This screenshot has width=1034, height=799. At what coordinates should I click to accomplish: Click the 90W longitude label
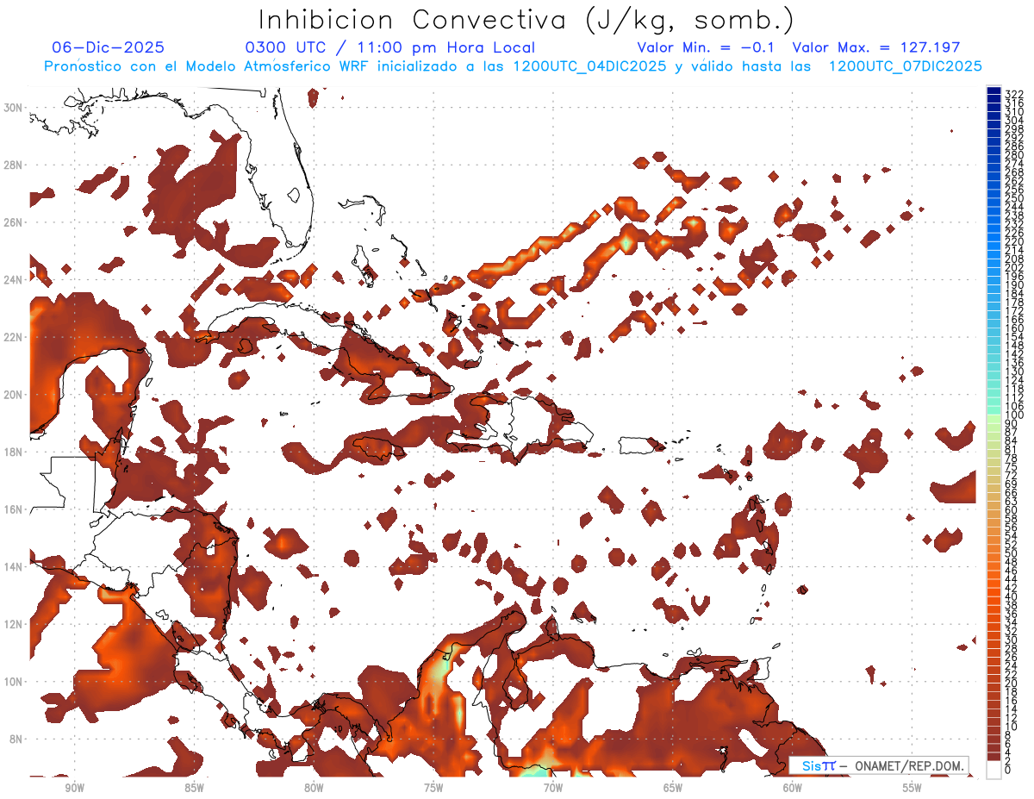pyautogui.click(x=74, y=788)
